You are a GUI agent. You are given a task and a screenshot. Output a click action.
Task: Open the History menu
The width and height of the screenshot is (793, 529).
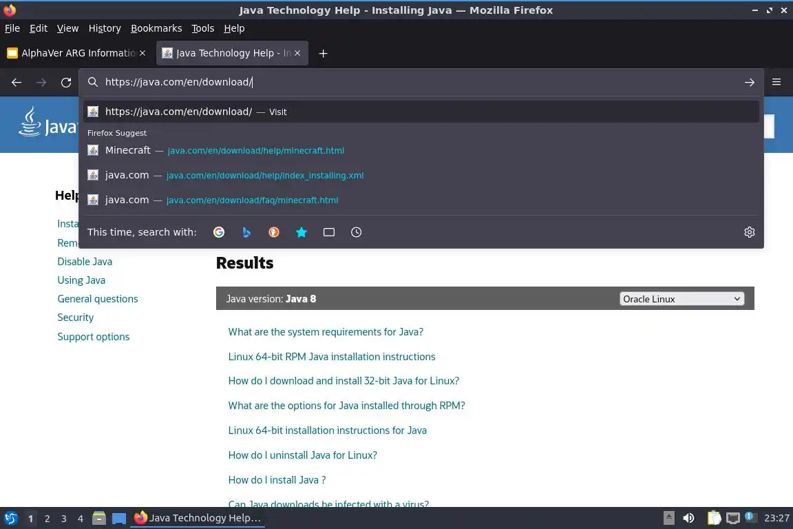[105, 28]
